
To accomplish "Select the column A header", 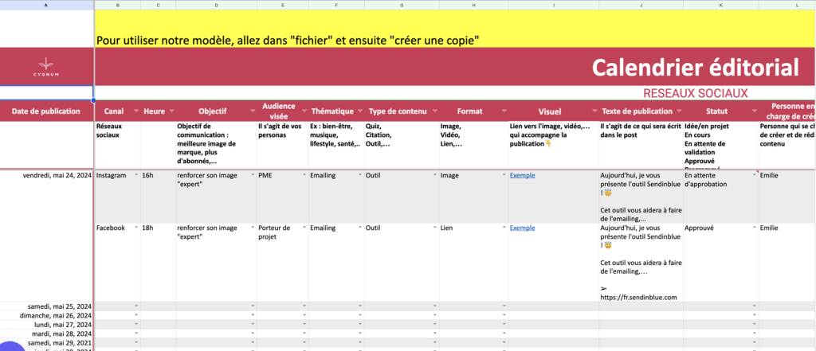I will pos(46,5).
